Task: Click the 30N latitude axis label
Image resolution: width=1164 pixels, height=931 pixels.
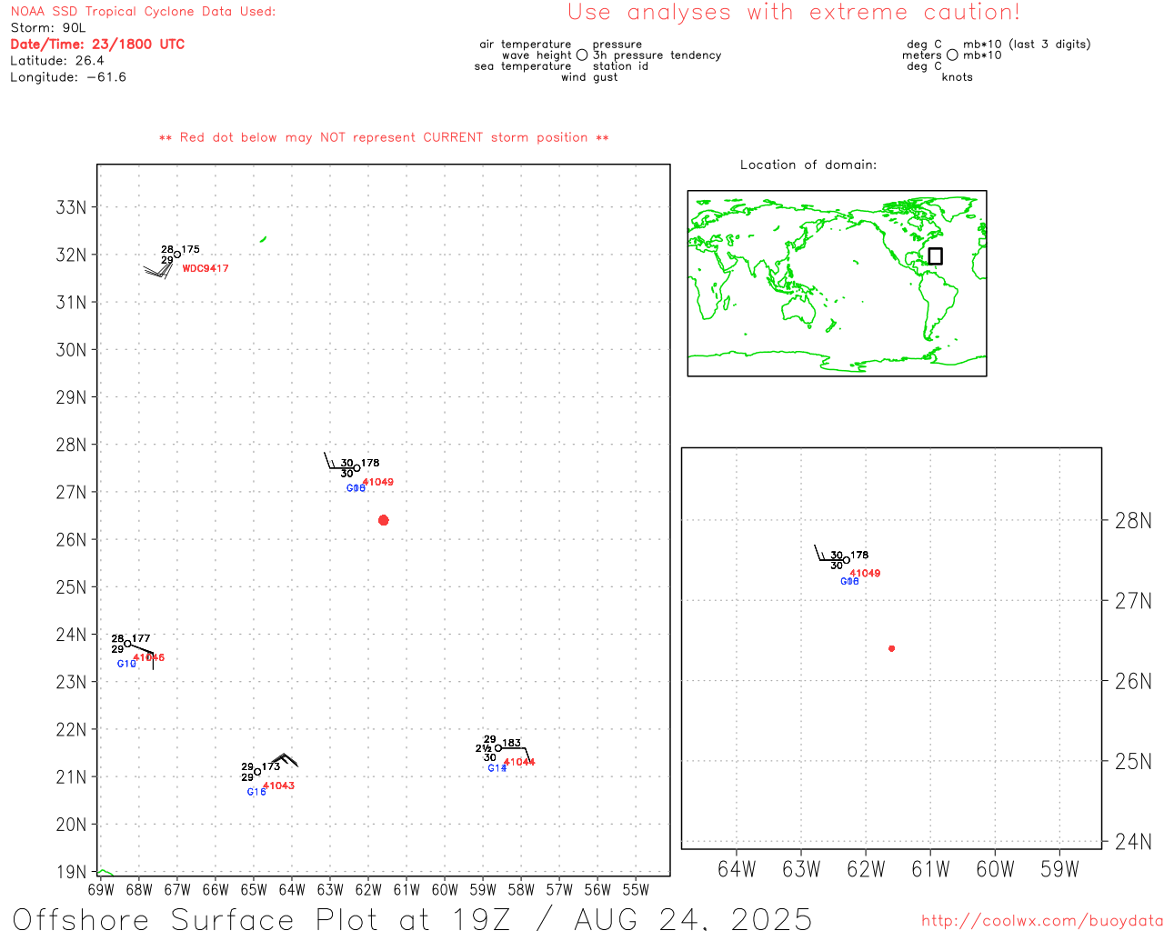Action: tap(71, 350)
